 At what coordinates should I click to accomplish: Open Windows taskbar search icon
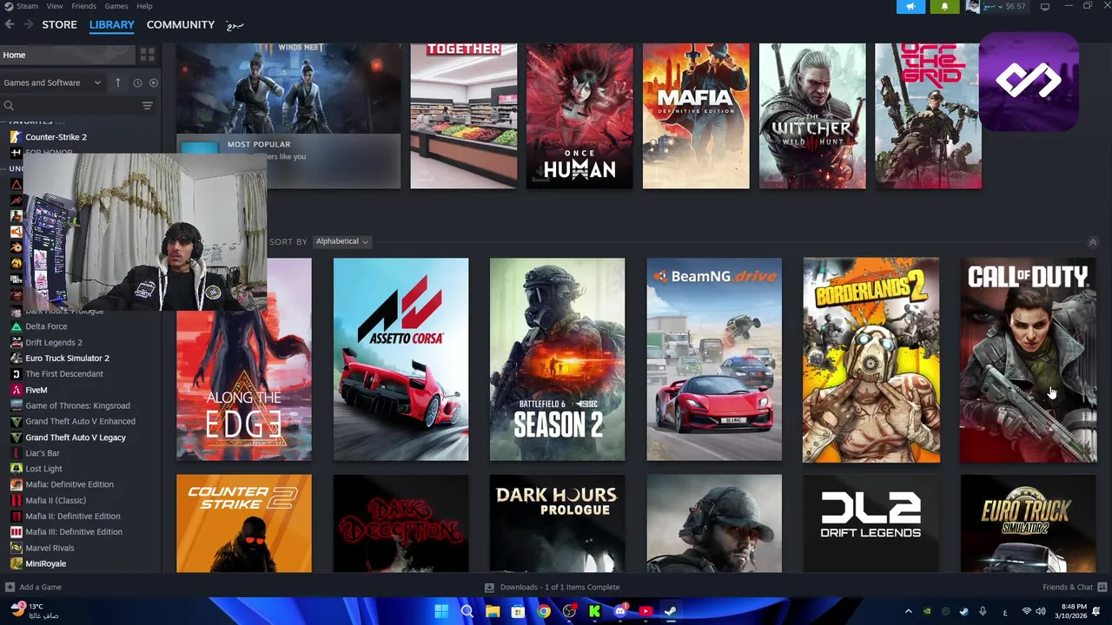[467, 611]
